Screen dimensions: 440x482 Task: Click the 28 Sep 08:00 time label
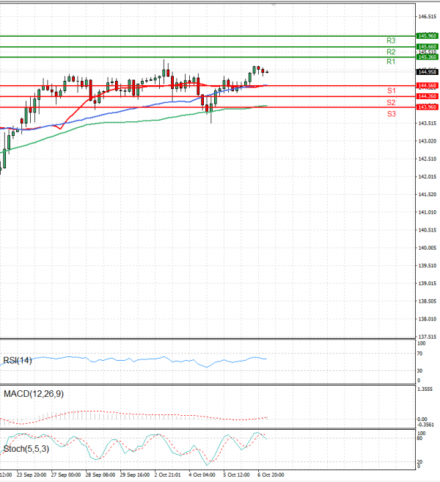tap(100, 475)
